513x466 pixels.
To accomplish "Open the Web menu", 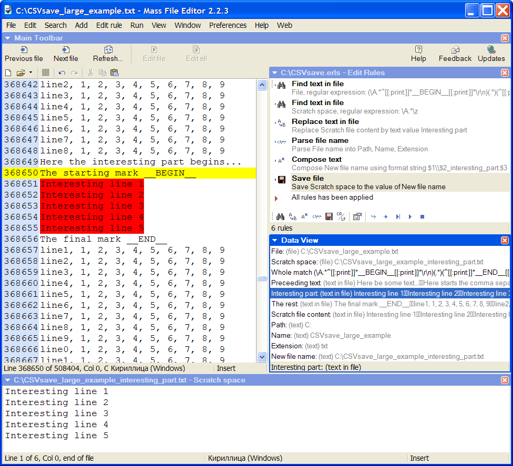I will [284, 25].
